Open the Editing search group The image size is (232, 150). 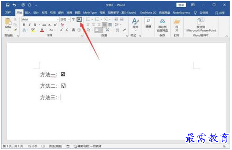tap(148, 24)
